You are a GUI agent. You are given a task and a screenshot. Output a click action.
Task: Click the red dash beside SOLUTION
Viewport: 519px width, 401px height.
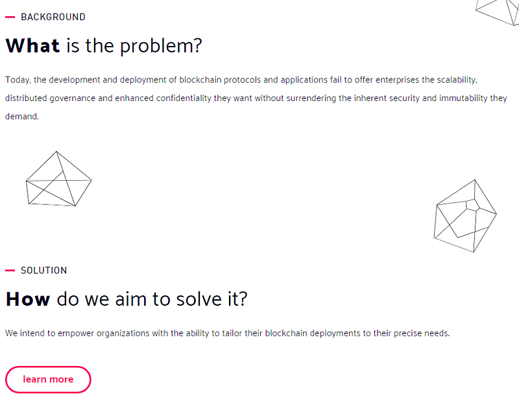10,270
